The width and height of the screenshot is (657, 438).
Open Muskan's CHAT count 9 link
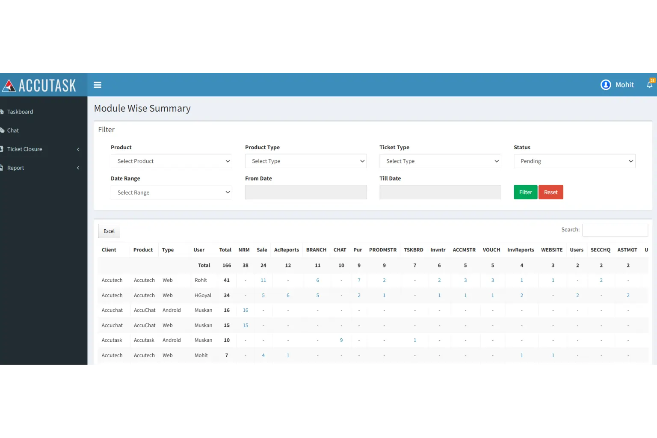pyautogui.click(x=341, y=340)
